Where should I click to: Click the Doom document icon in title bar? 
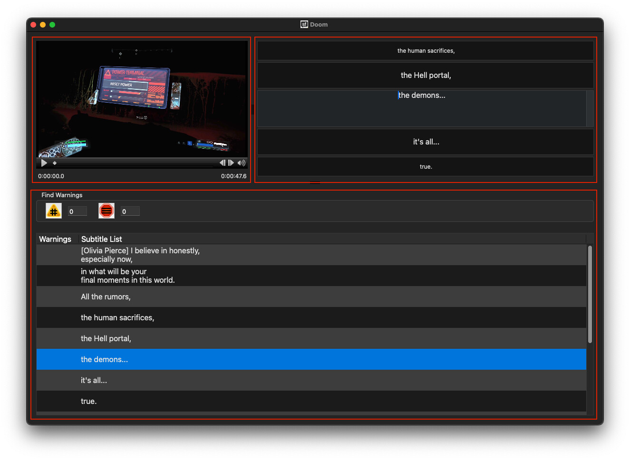click(x=304, y=24)
